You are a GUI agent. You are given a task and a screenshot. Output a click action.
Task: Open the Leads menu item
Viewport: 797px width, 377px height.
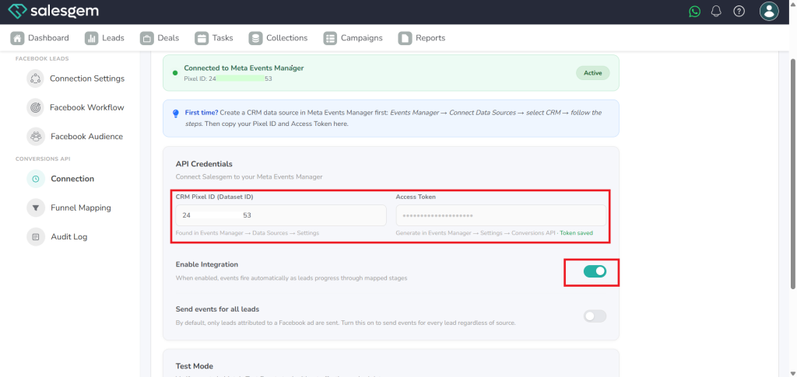(x=105, y=38)
